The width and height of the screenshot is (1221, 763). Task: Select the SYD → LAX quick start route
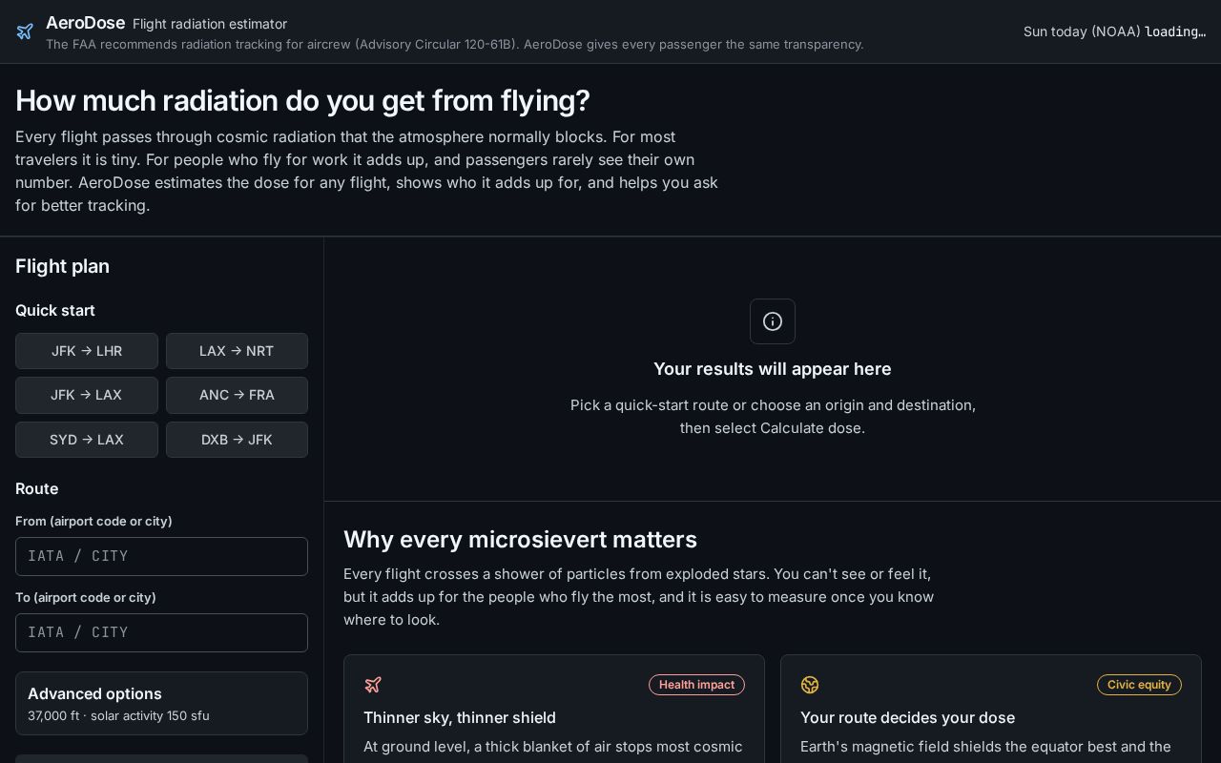(87, 440)
